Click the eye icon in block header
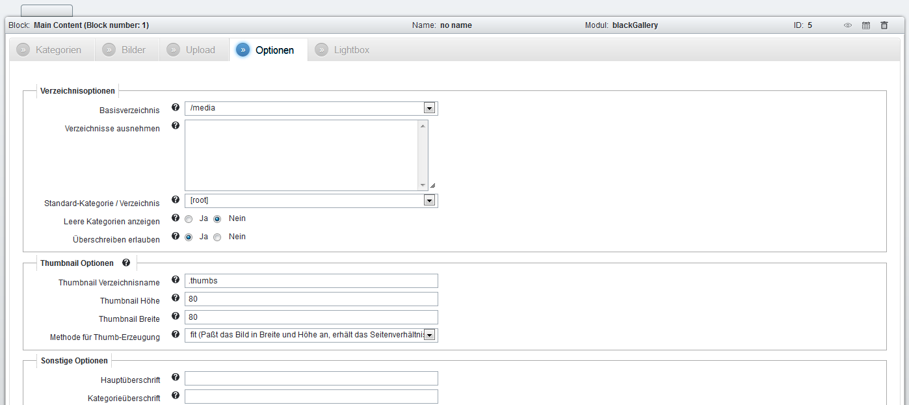 848,25
